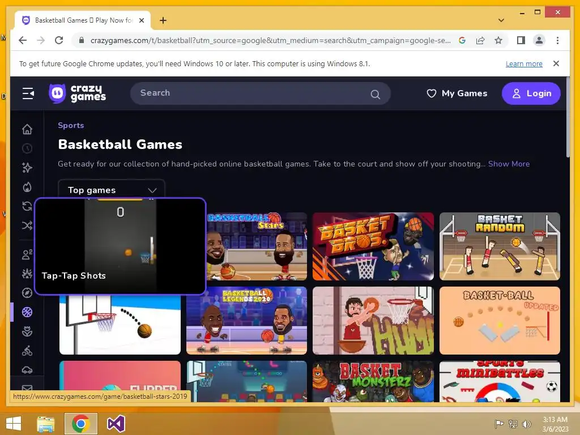580x435 pixels.
Task: Open Basketball Legends 2020 thumbnail
Action: (247, 321)
